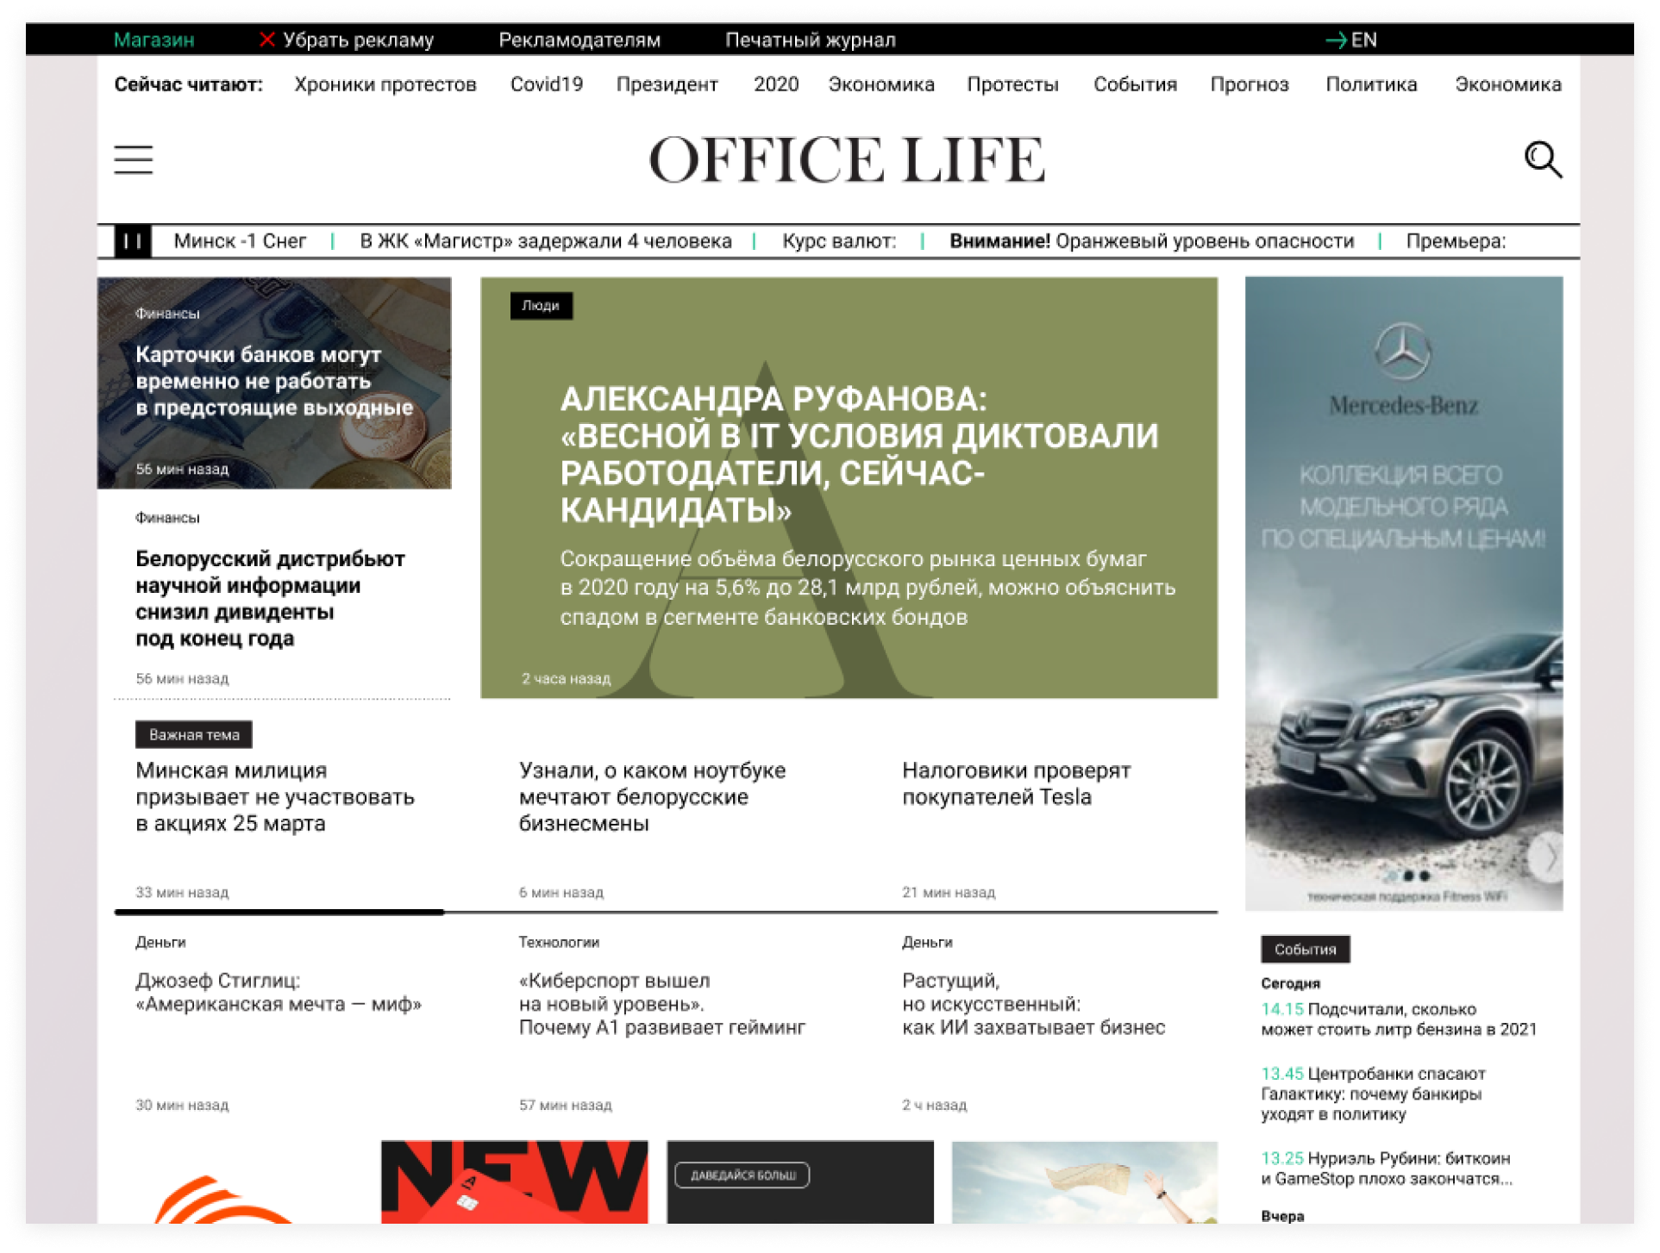Click the Люди category tag
This screenshot has width=1660, height=1253.
(541, 306)
